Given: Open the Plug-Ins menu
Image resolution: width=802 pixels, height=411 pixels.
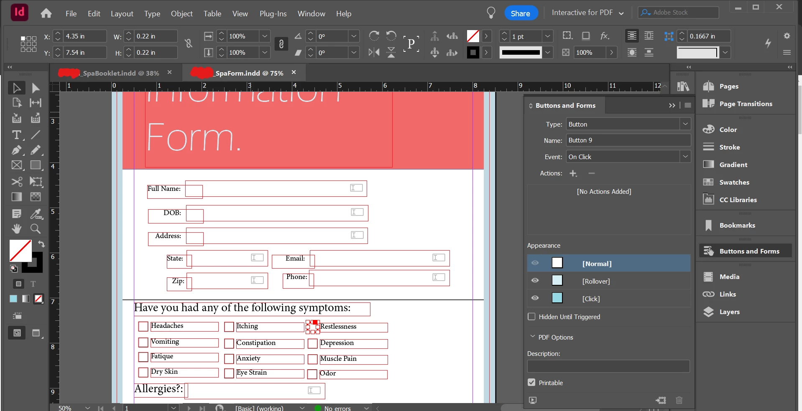Looking at the screenshot, I should pos(273,13).
